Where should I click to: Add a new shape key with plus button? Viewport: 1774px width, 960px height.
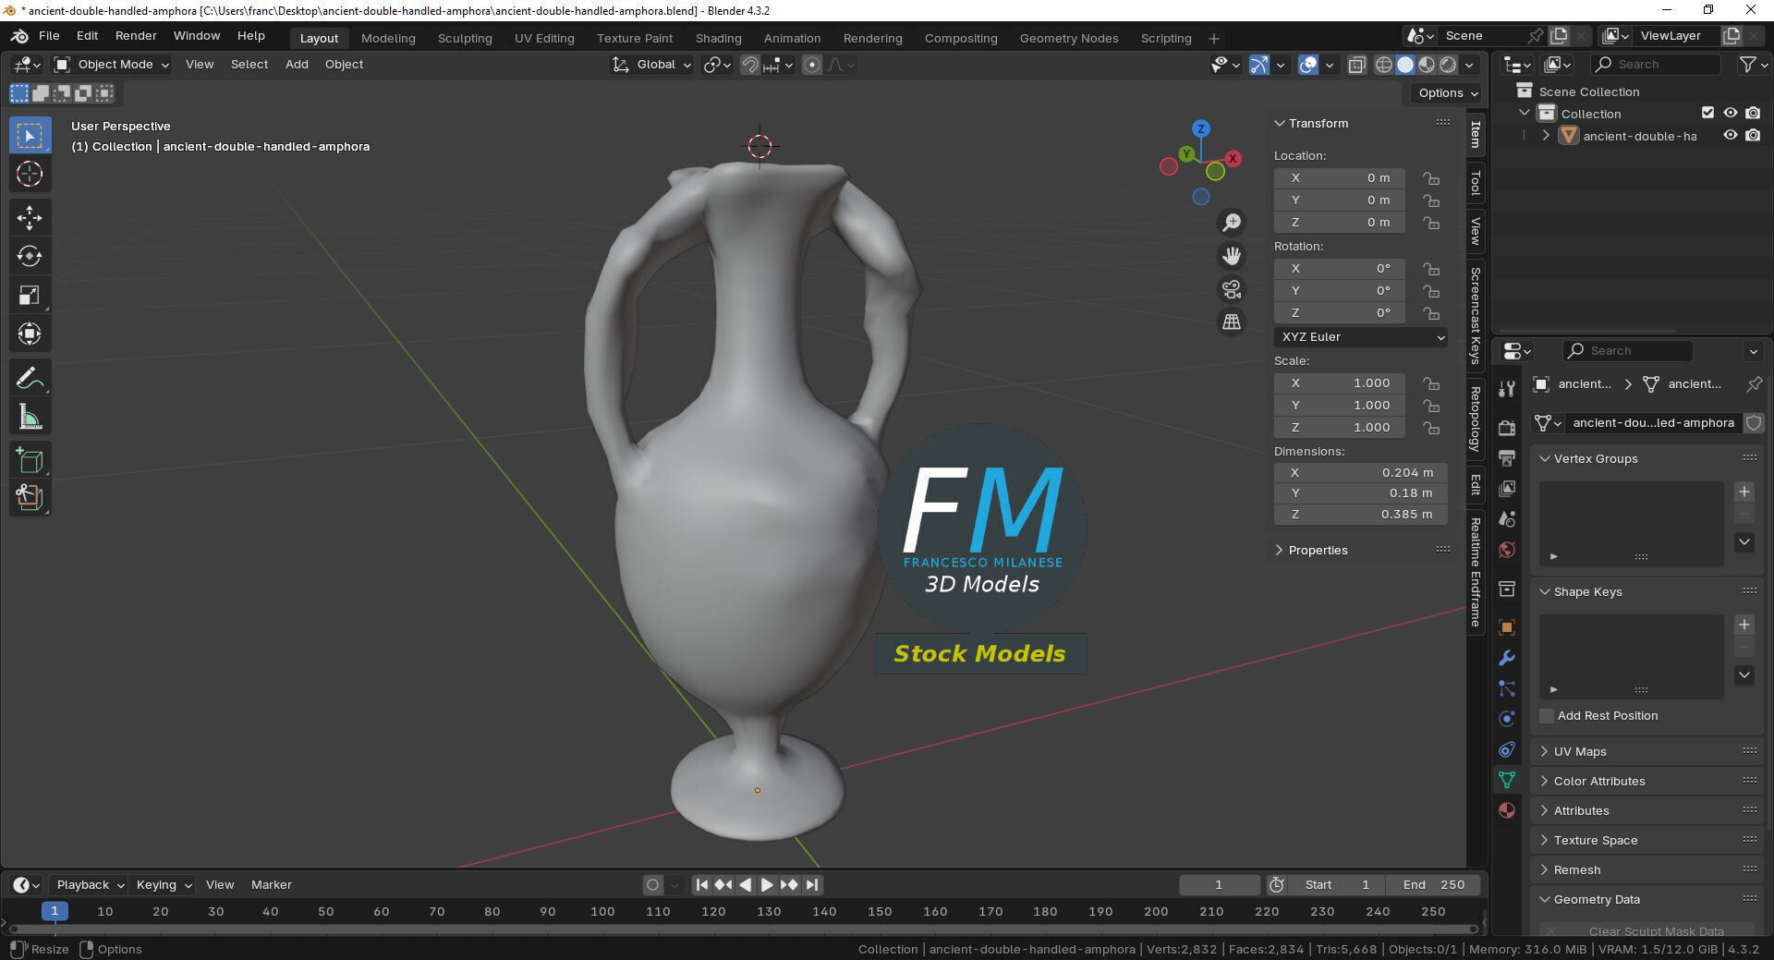pos(1744,625)
